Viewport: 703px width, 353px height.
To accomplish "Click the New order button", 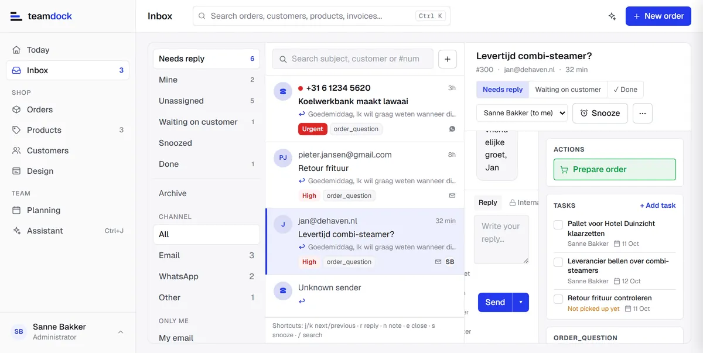I will tap(658, 16).
